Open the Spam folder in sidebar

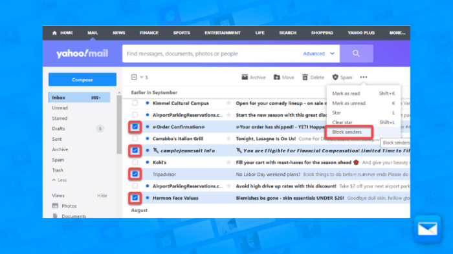pos(58,160)
